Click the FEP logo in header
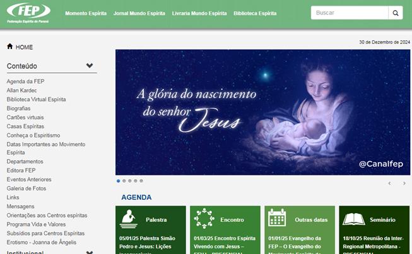This screenshot has width=412, height=254. tap(28, 13)
